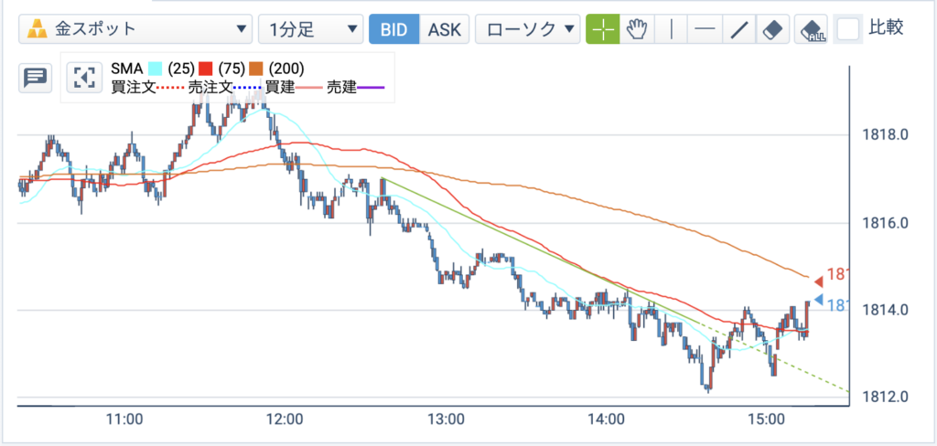Pick the eraser tool
The width and height of the screenshot is (937, 446).
tap(773, 29)
